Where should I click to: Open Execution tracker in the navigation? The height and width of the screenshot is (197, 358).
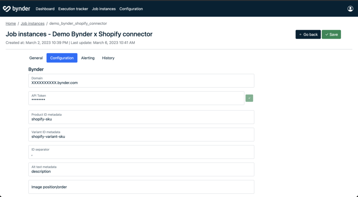coord(73,9)
